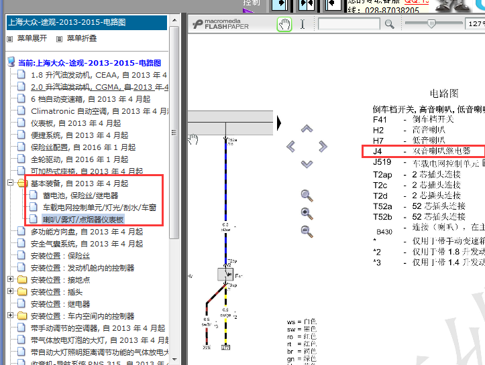The height and width of the screenshot is (365, 485).
Task: Pan the diagram left with the left arrow
Action: [x=290, y=146]
